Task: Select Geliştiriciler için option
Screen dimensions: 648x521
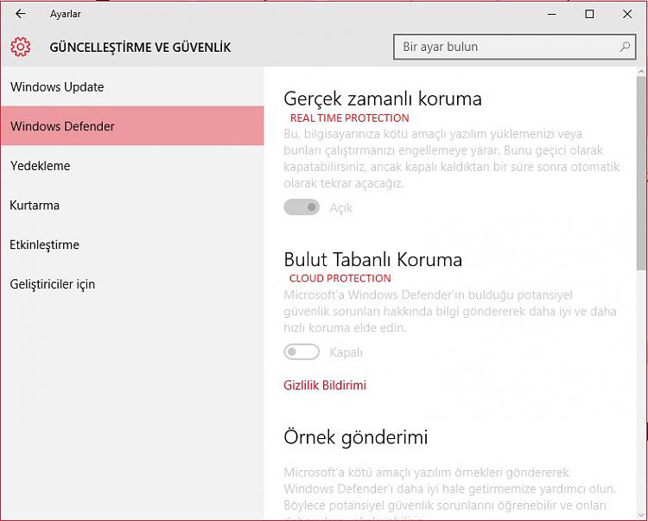Action: 132,284
